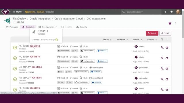The width and height of the screenshot is (184, 103).
Task: Open the user avatar profile
Action: (178, 12)
